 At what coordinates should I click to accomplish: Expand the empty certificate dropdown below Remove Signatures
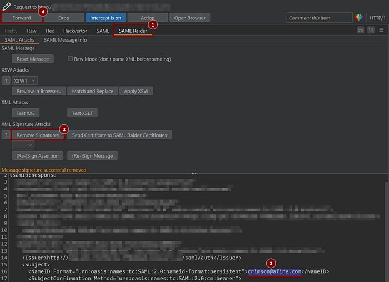[x=23, y=145]
